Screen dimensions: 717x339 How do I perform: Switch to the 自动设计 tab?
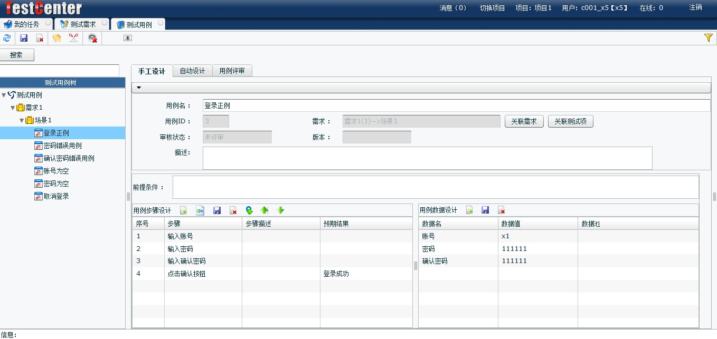pyautogui.click(x=192, y=71)
